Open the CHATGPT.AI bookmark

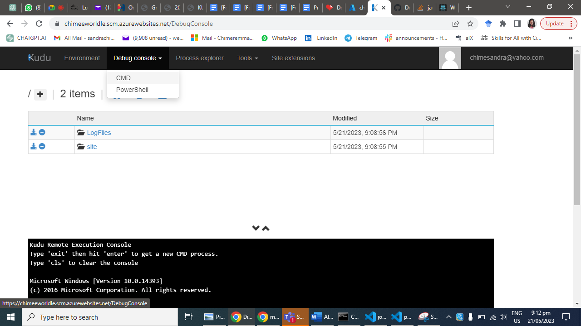tap(26, 38)
